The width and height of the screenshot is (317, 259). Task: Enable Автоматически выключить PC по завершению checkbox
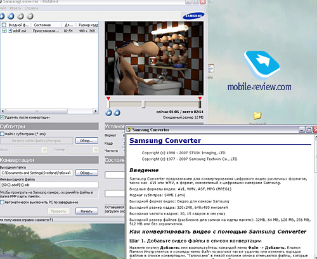(x=2, y=202)
